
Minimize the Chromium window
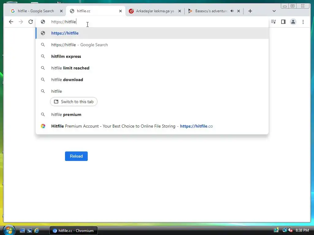pos(285,6)
